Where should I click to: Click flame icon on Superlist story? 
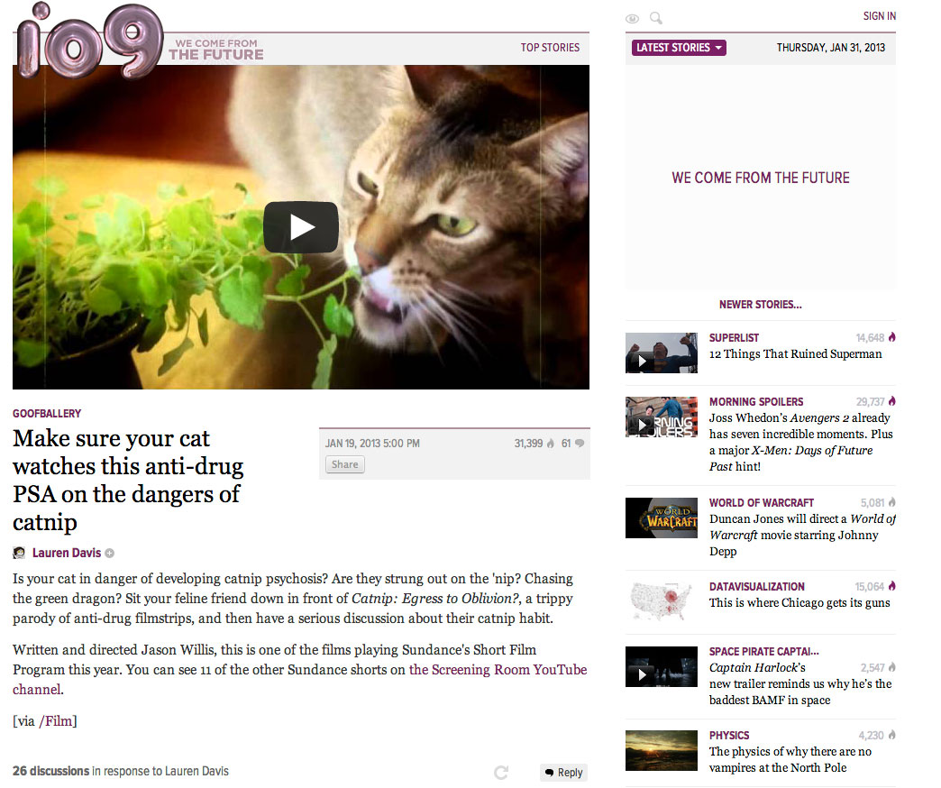(891, 337)
